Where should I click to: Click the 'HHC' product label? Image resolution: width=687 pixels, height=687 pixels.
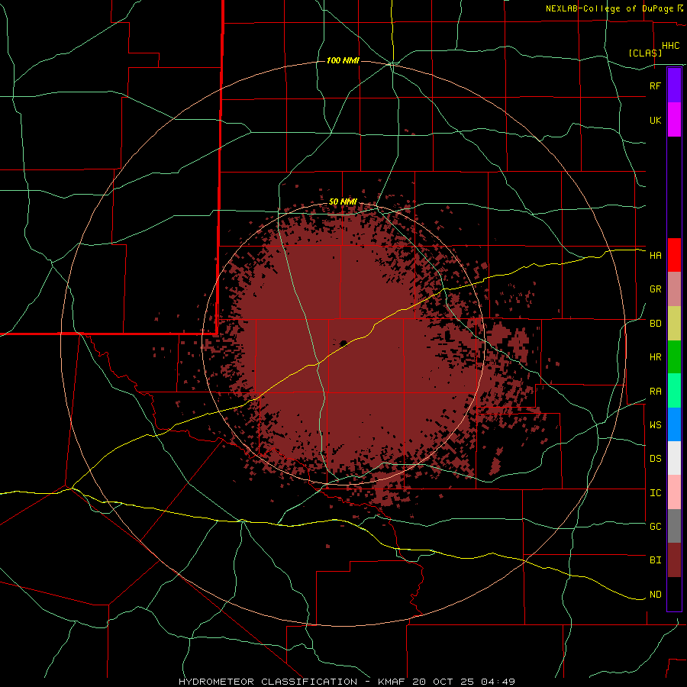click(x=670, y=46)
